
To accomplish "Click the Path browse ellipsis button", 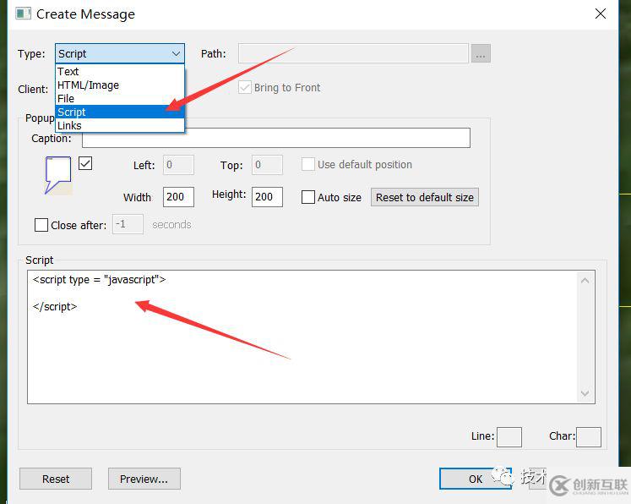I will pyautogui.click(x=481, y=53).
